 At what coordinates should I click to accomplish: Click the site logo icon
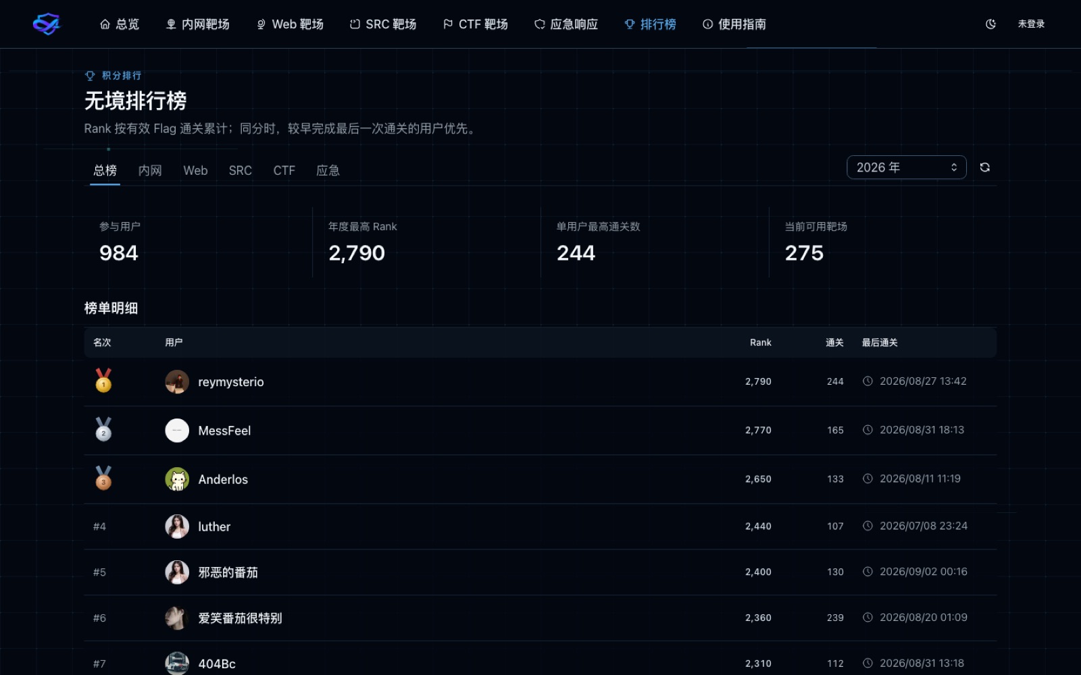[x=47, y=24]
